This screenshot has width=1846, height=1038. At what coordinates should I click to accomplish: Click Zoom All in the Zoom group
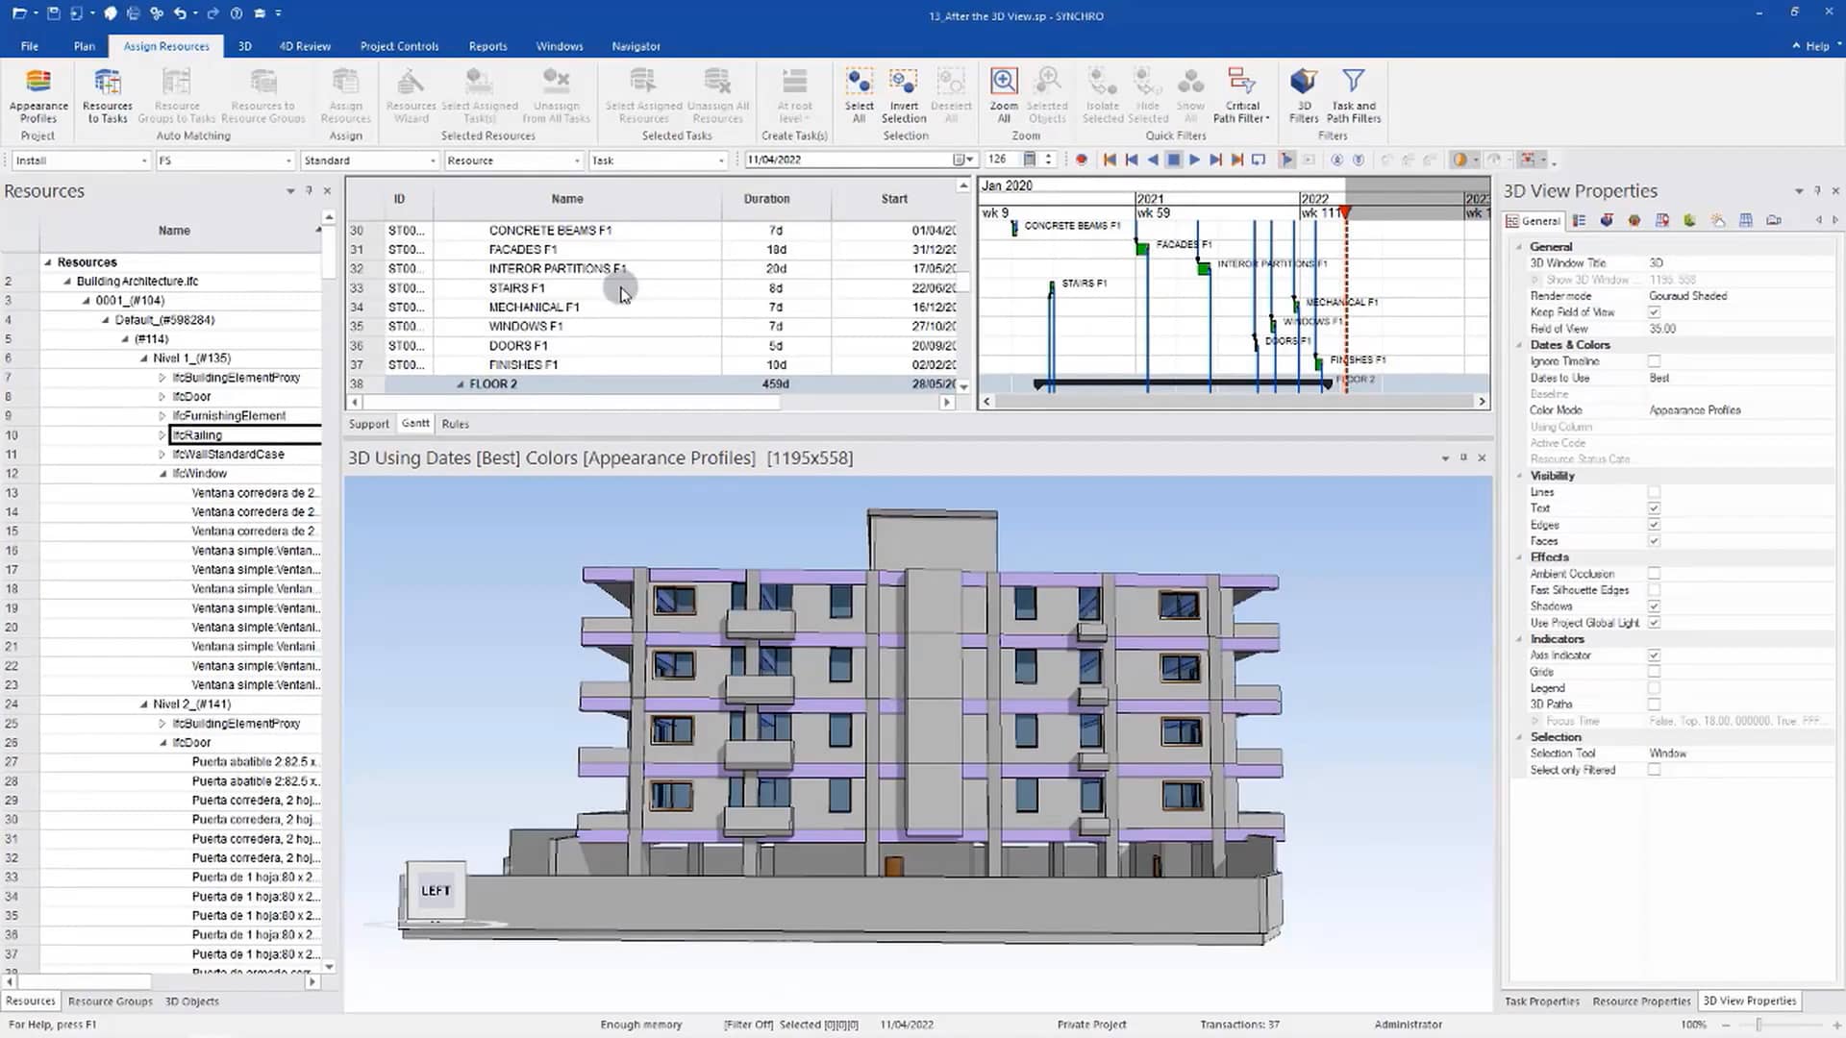(1003, 96)
